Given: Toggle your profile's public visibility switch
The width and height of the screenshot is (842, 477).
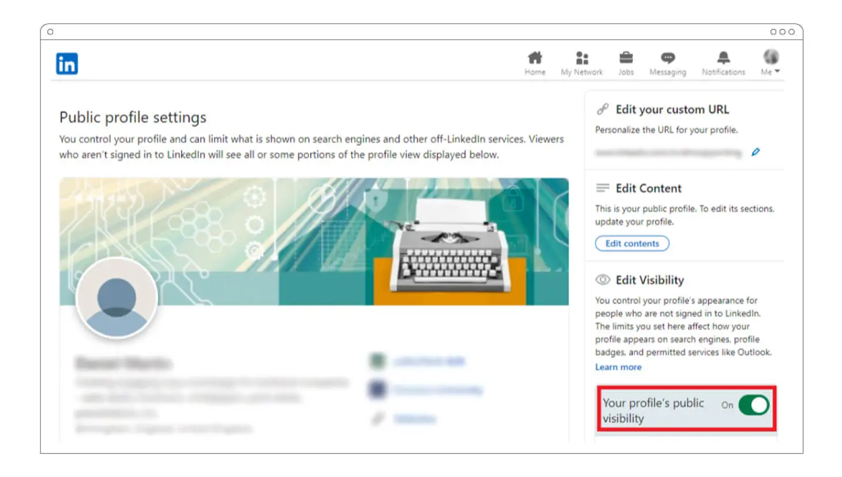Looking at the screenshot, I should [x=753, y=405].
